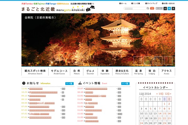
Task: Open the 11.05 event link
Action: point(91,117)
